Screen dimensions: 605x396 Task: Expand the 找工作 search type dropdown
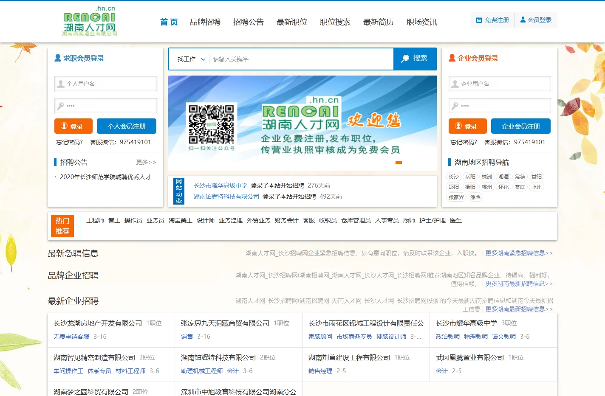(x=191, y=59)
